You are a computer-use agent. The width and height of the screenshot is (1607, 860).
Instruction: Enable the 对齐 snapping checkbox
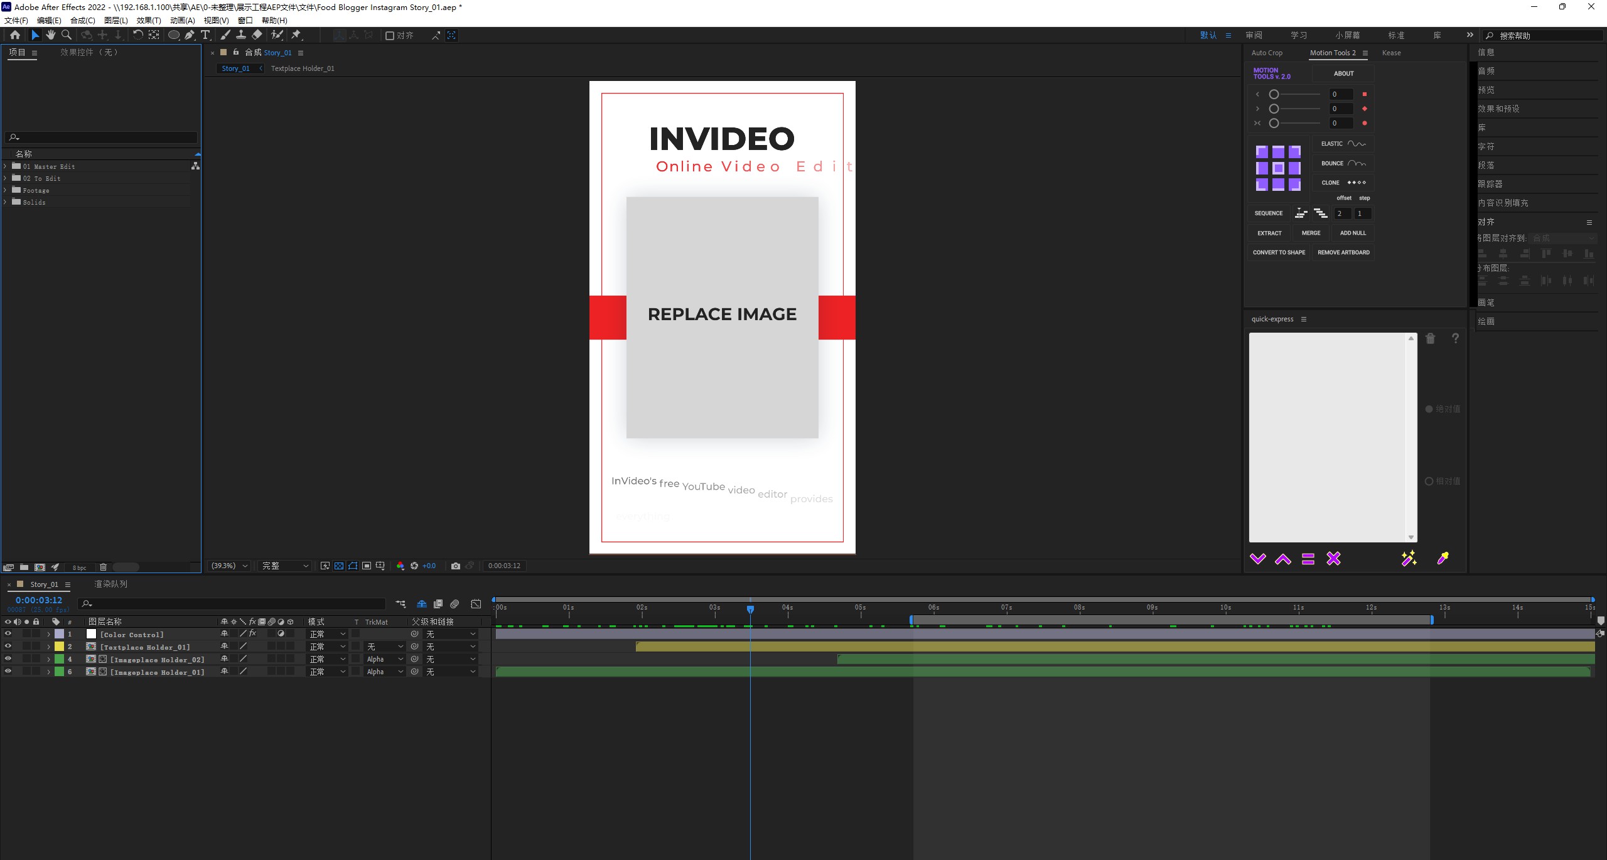pos(390,36)
